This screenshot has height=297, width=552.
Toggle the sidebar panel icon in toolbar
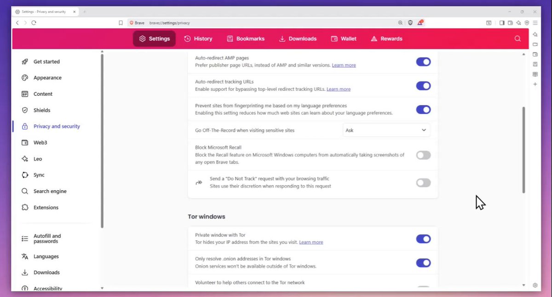pyautogui.click(x=502, y=23)
